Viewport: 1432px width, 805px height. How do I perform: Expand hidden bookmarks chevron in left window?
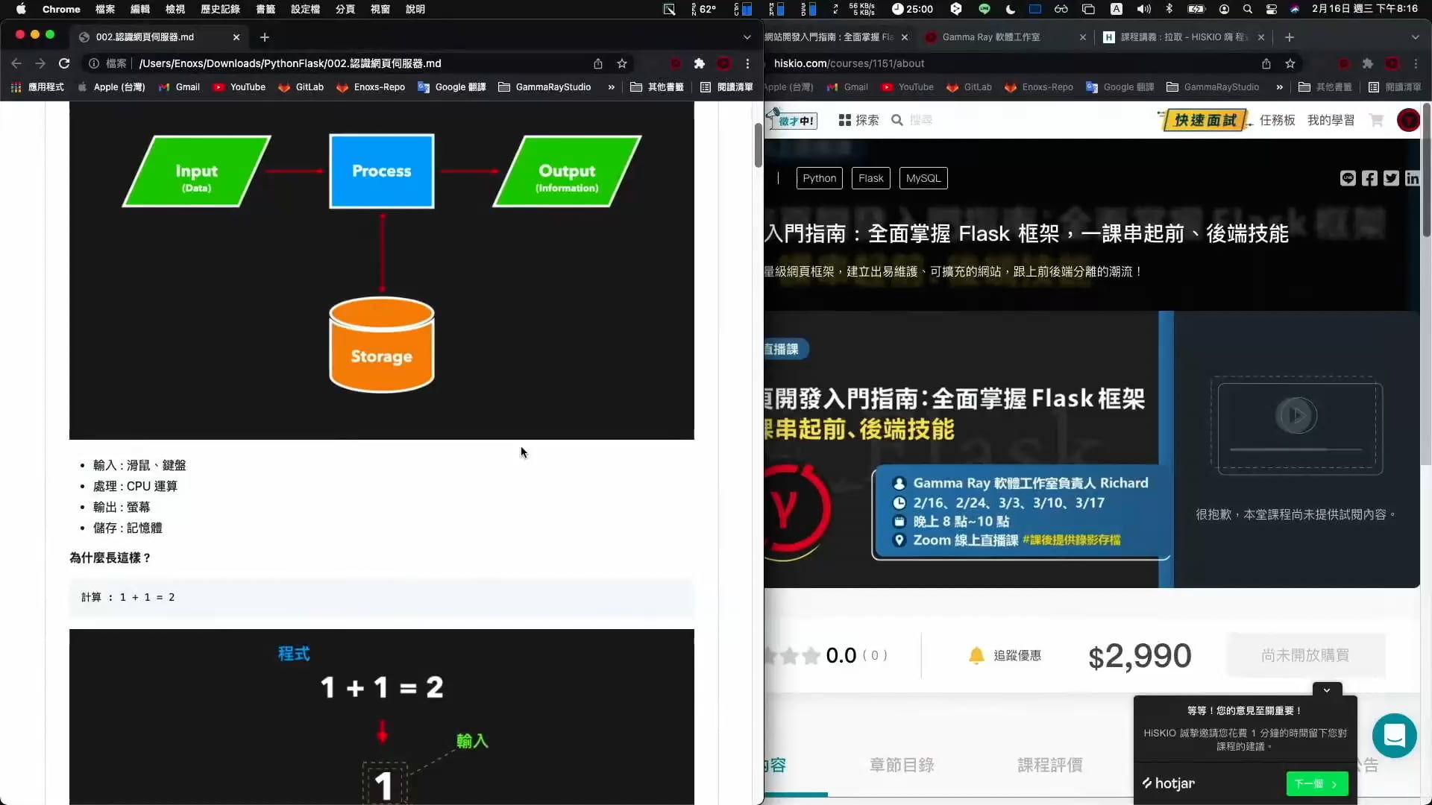pos(611,87)
